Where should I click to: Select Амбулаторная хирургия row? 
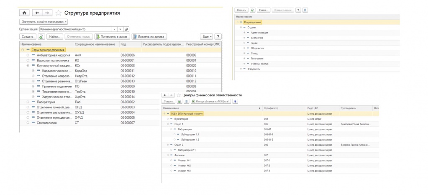[120, 55]
